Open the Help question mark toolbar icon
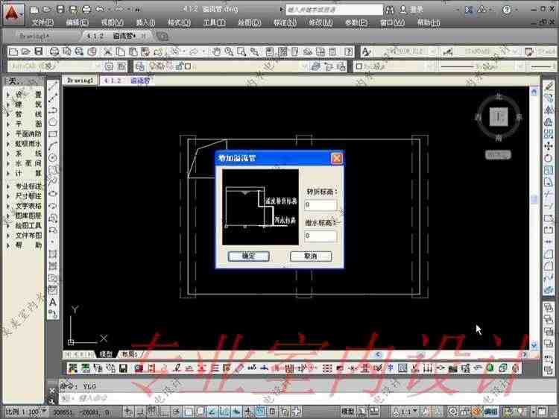This screenshot has height=419, width=559. pyautogui.click(x=348, y=51)
